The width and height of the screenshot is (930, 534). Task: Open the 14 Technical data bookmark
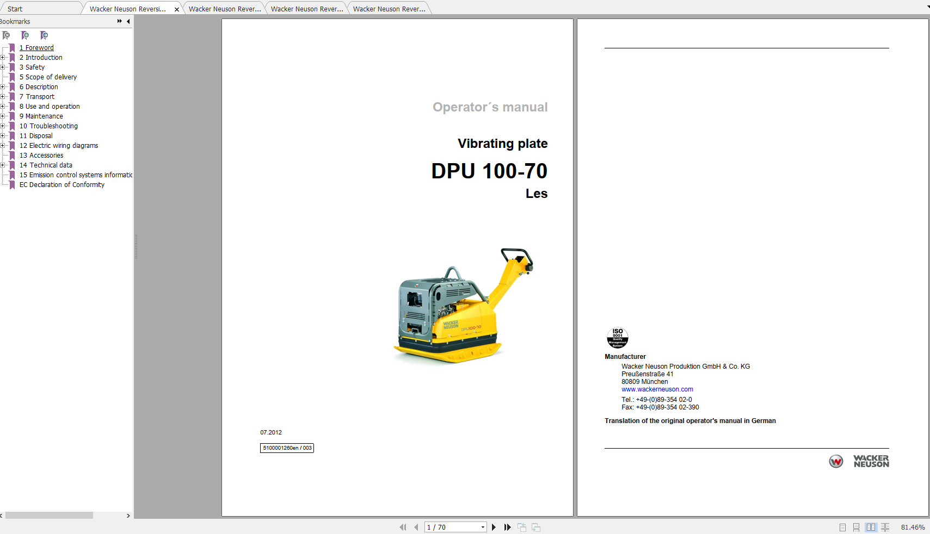point(46,165)
